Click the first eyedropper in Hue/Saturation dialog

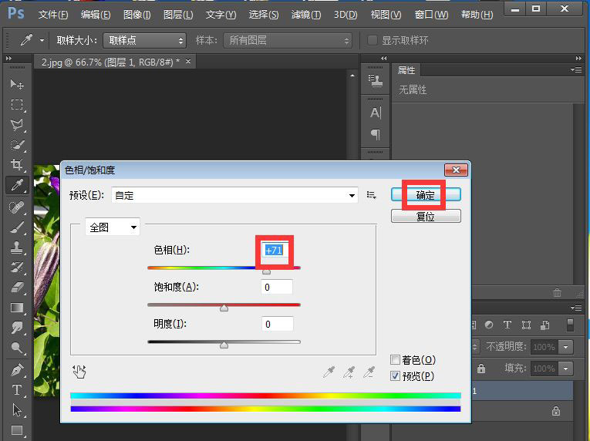[x=329, y=372]
